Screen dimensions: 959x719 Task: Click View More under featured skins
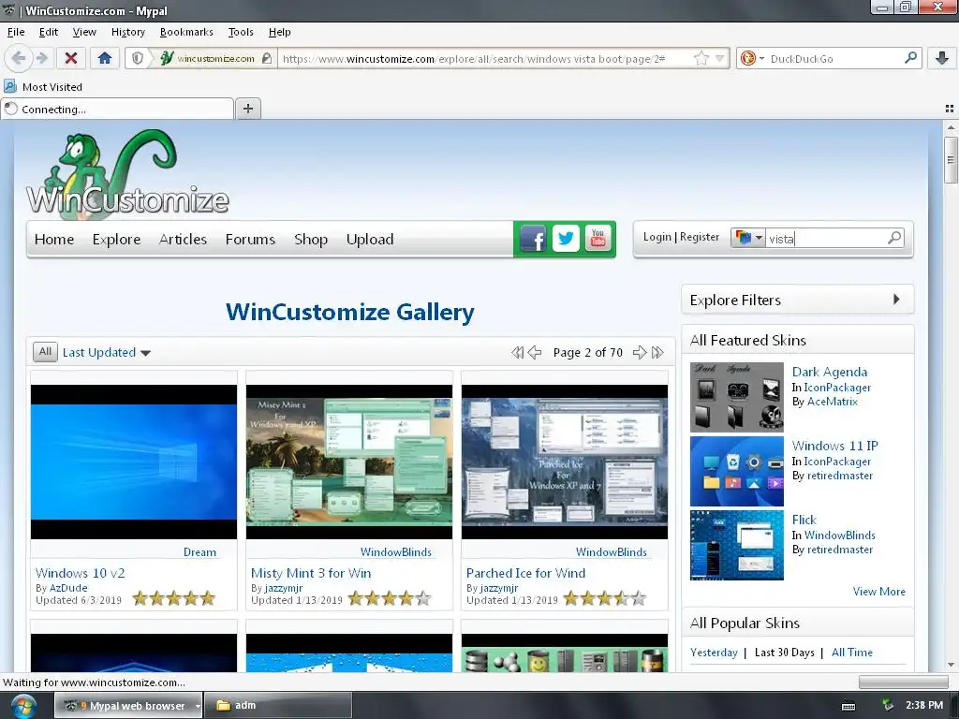[x=878, y=592]
